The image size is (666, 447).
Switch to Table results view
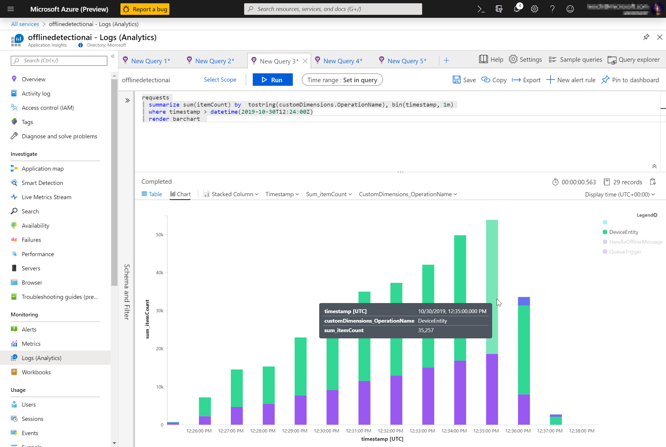152,194
